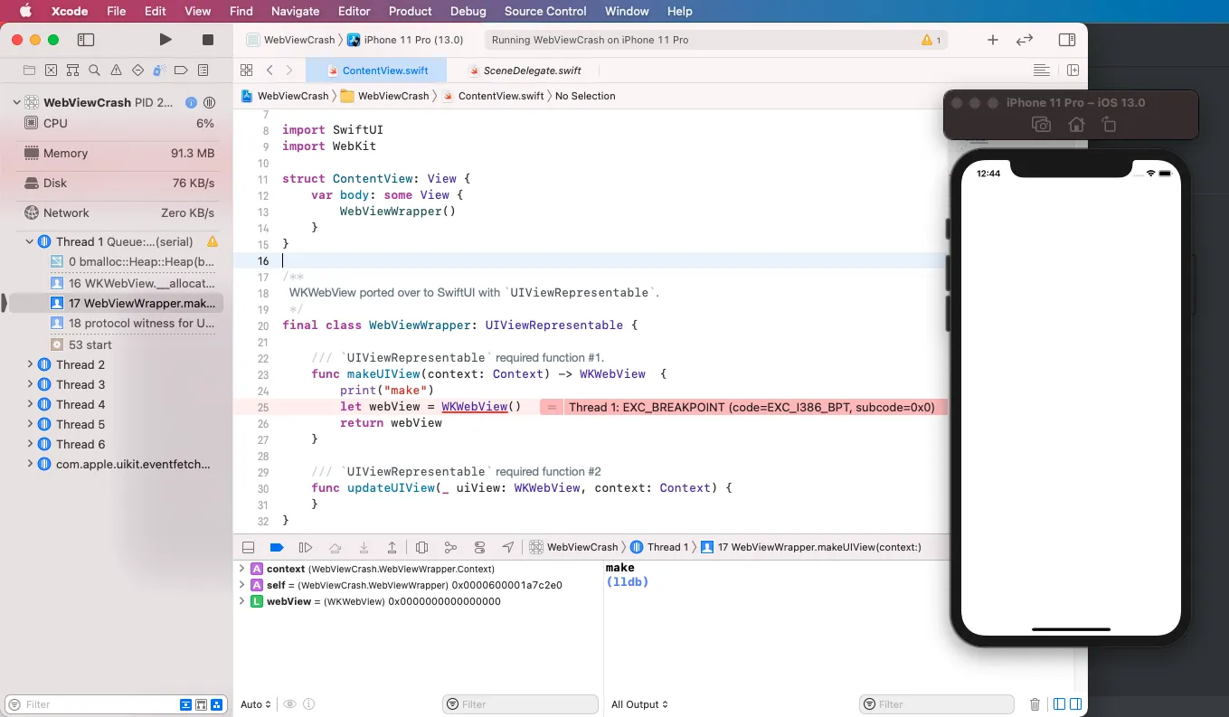Toggle Quick Look eye for variables
This screenshot has width=1229, height=717.
coord(289,704)
